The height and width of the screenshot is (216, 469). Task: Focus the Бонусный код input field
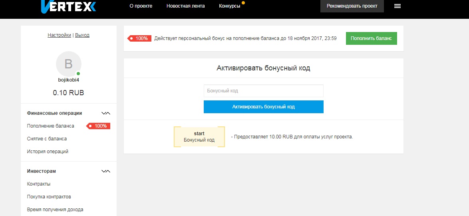[263, 91]
